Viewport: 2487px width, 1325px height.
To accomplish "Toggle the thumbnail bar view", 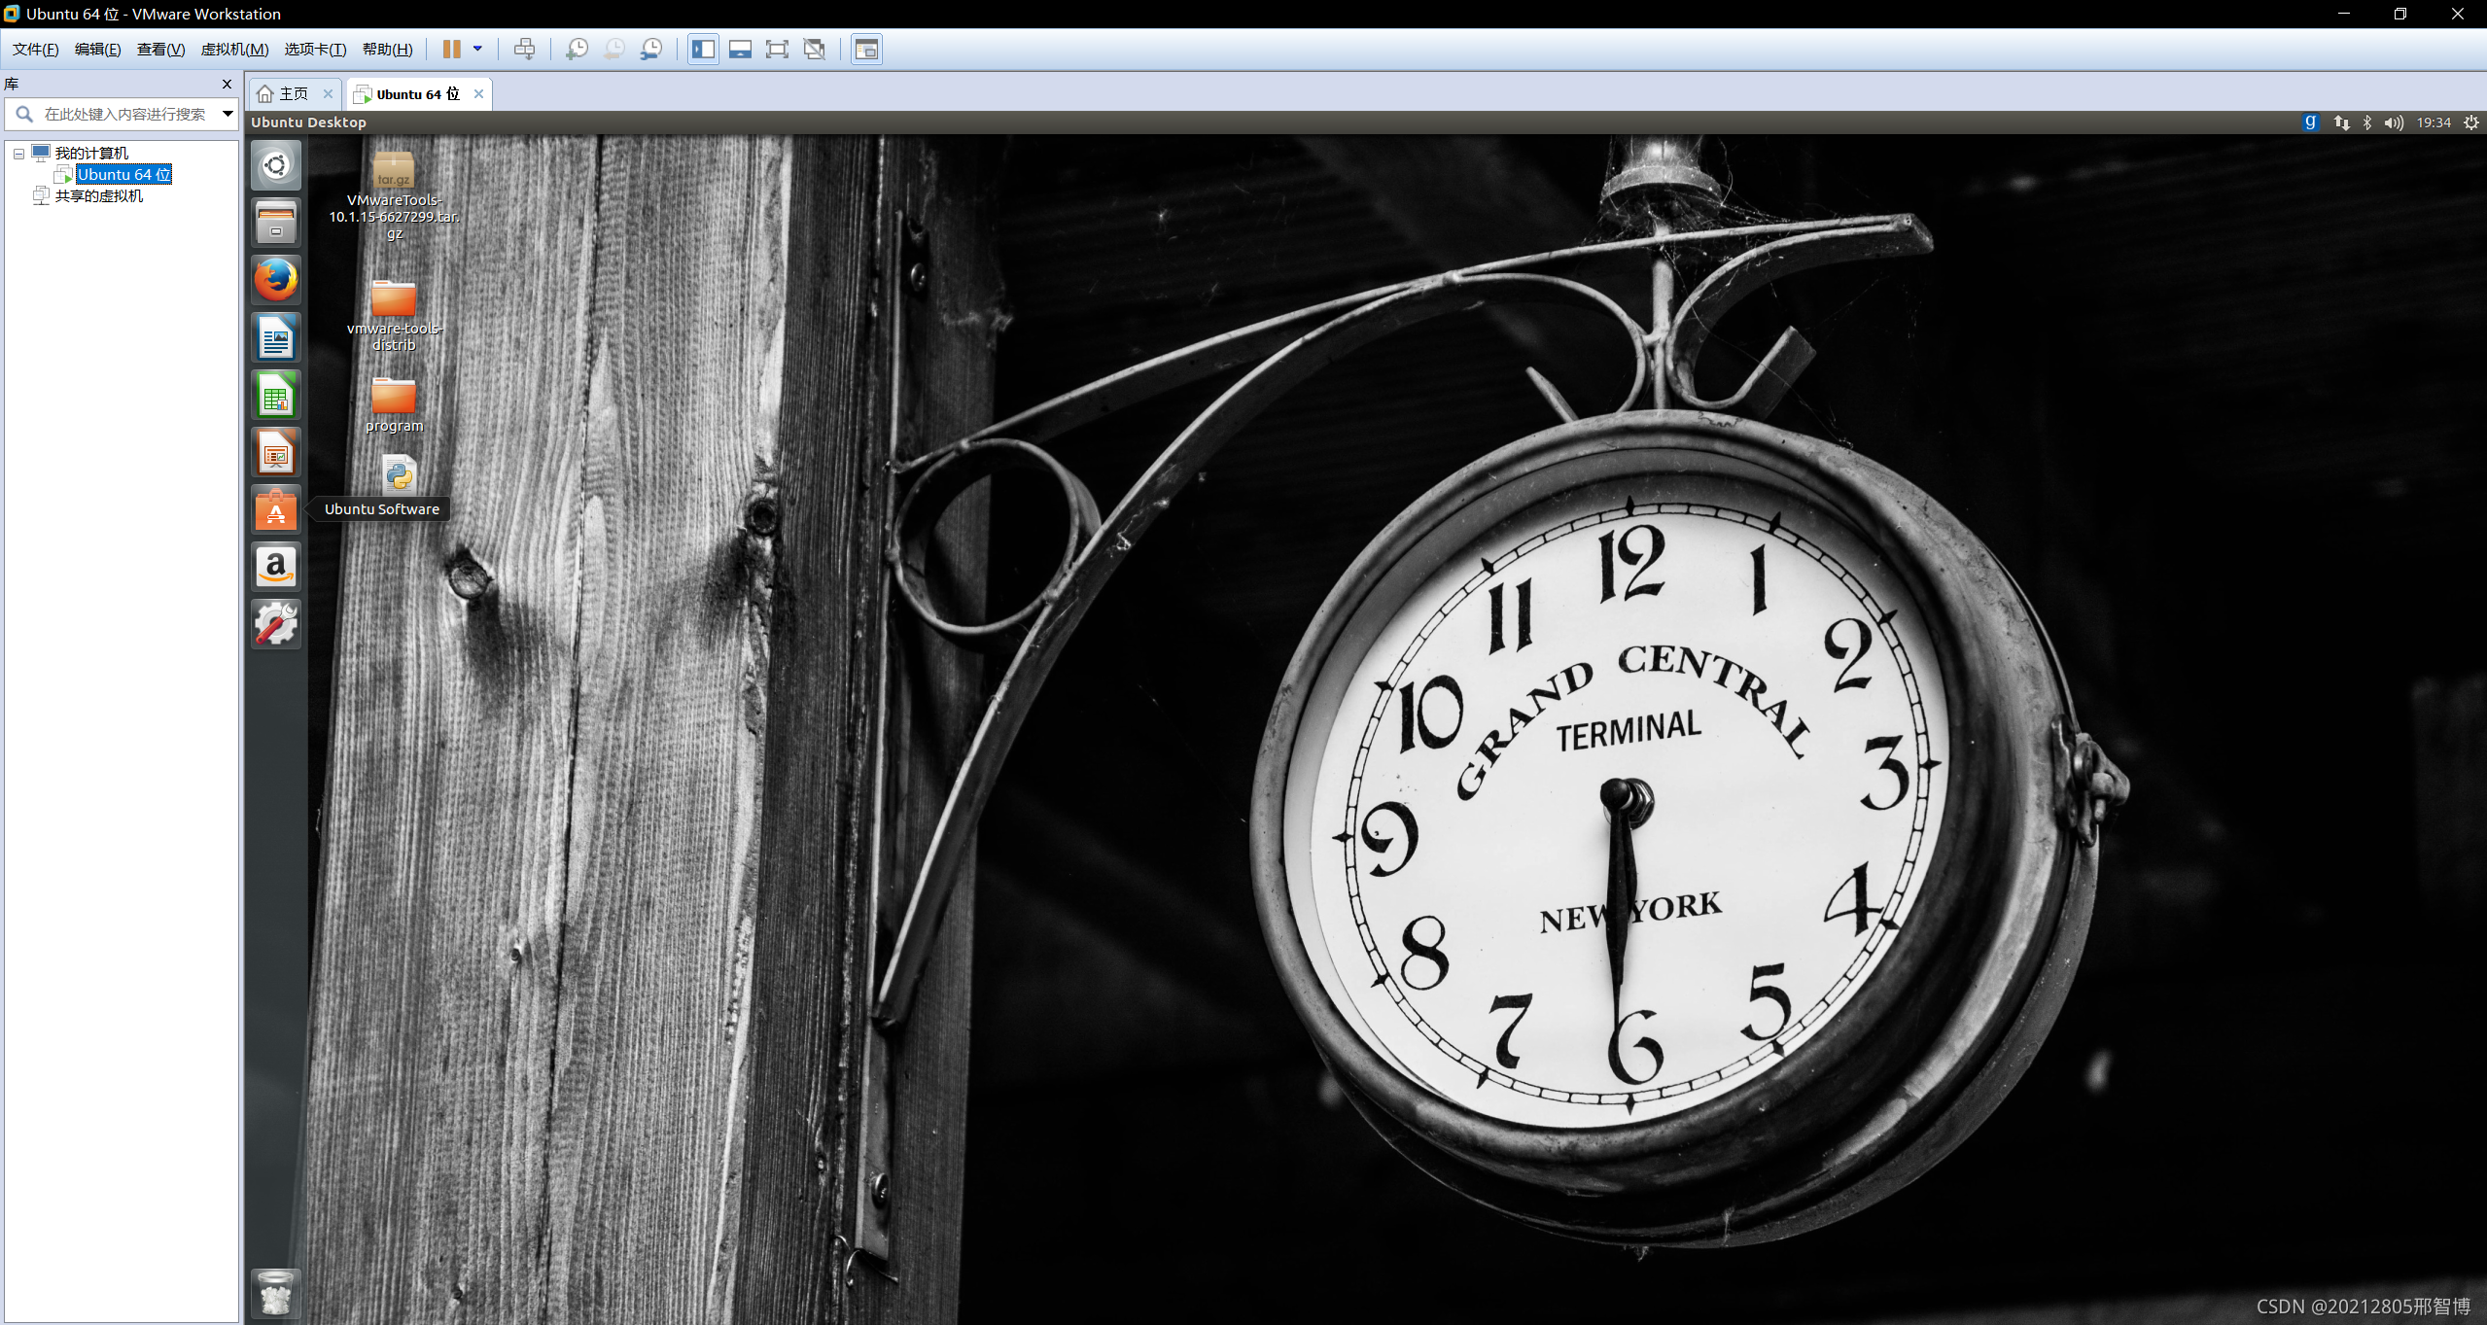I will (740, 49).
